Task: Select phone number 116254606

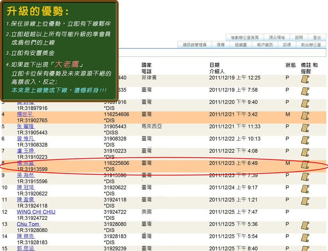Action: point(117,114)
